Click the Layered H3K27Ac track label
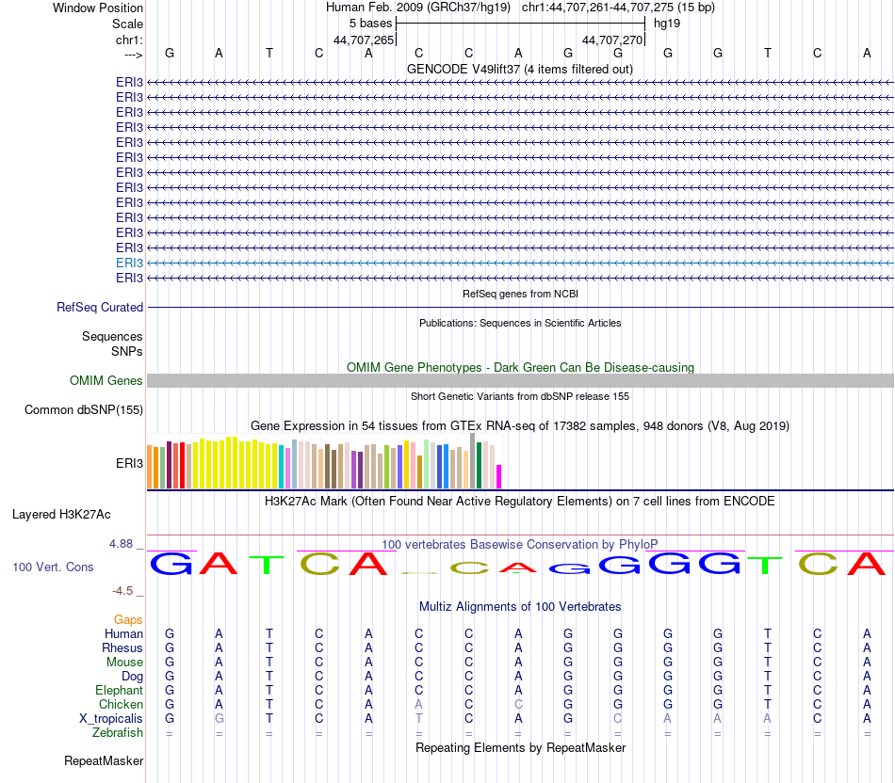The width and height of the screenshot is (895, 783). coord(61,515)
